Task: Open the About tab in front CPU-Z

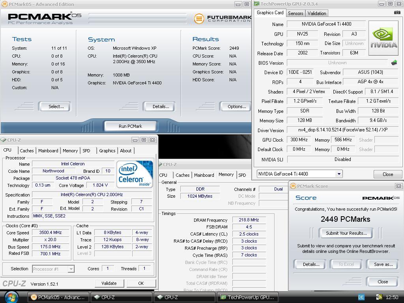Action: coord(126,151)
